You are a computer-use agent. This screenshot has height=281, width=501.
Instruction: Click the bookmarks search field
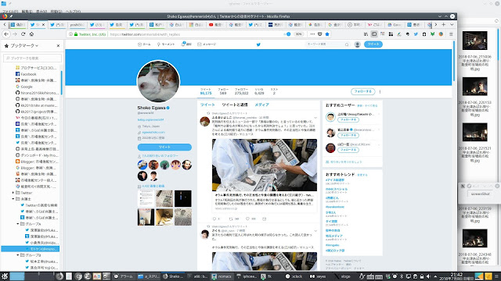tap(33, 58)
